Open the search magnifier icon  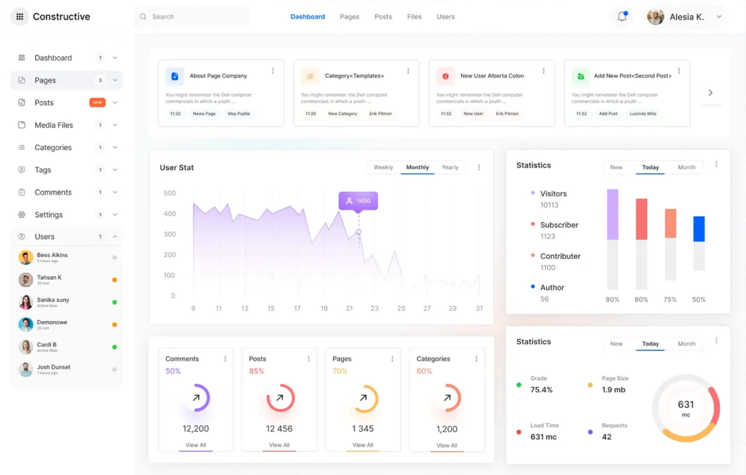[x=143, y=17]
